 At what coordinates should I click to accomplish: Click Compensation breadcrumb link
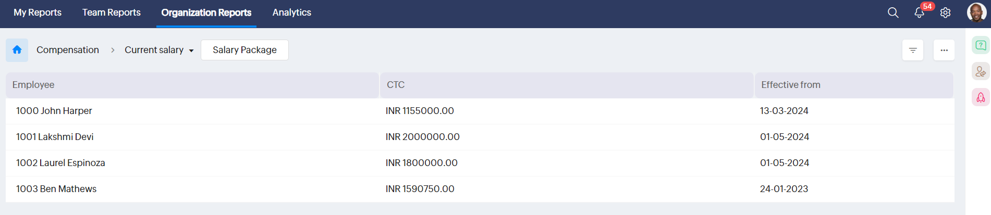(x=68, y=50)
